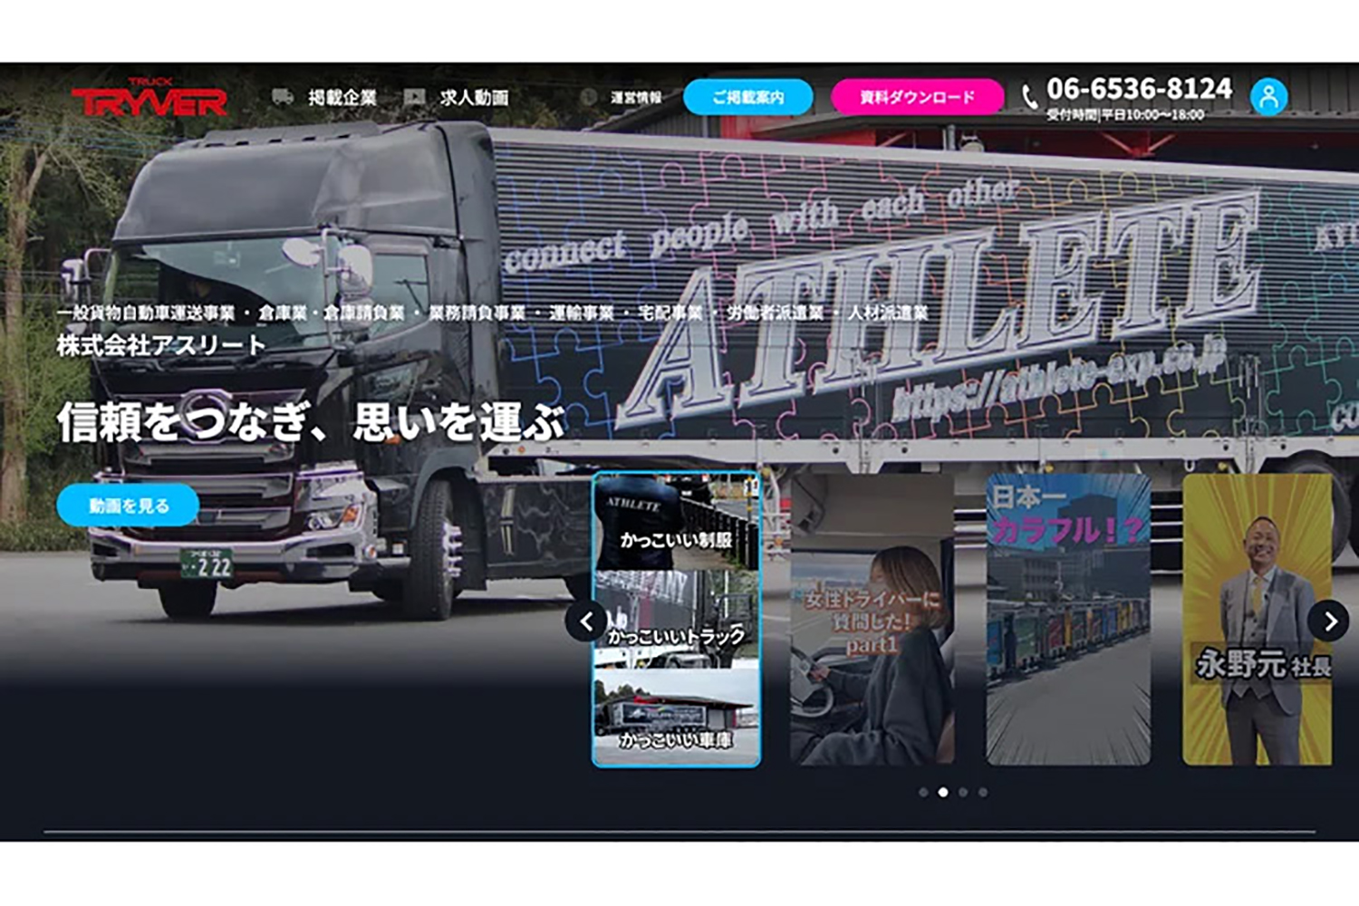Screen dimensions: 1359x906
Task: Open the かっこいい制服 video thumbnail
Action: point(676,620)
